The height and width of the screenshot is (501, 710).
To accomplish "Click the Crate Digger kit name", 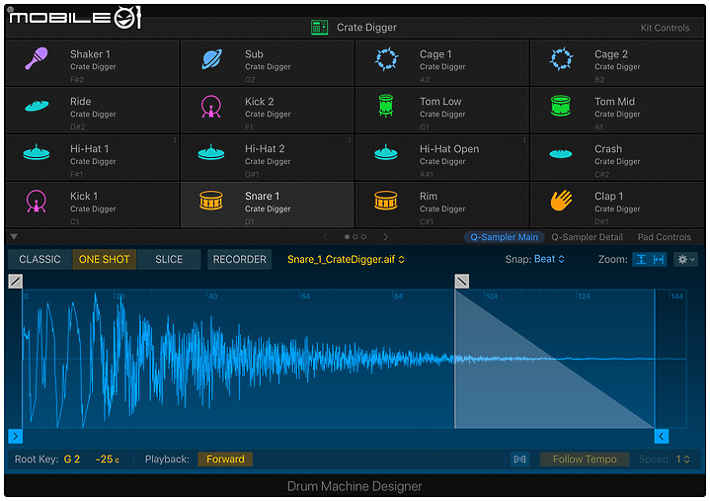I will (x=366, y=28).
